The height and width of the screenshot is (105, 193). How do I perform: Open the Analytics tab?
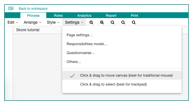click(x=84, y=16)
